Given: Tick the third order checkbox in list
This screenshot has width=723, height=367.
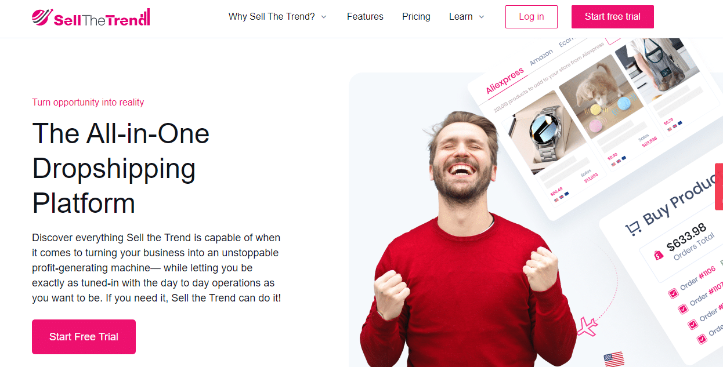Looking at the screenshot, I should pos(692,324).
